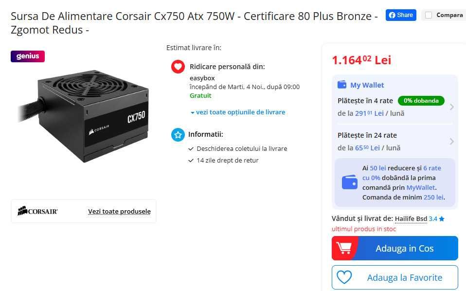
Task: Click the genius badge
Action: pos(28,56)
